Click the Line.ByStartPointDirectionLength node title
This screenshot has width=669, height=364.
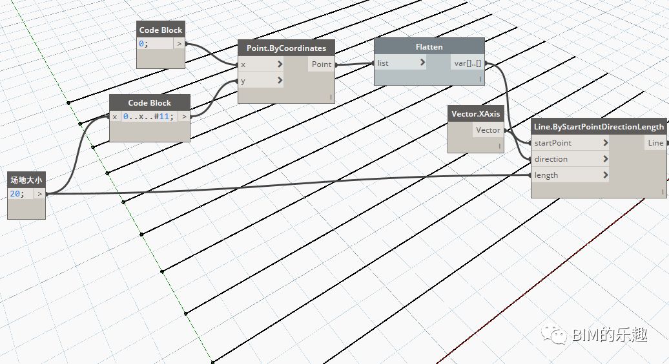[599, 127]
